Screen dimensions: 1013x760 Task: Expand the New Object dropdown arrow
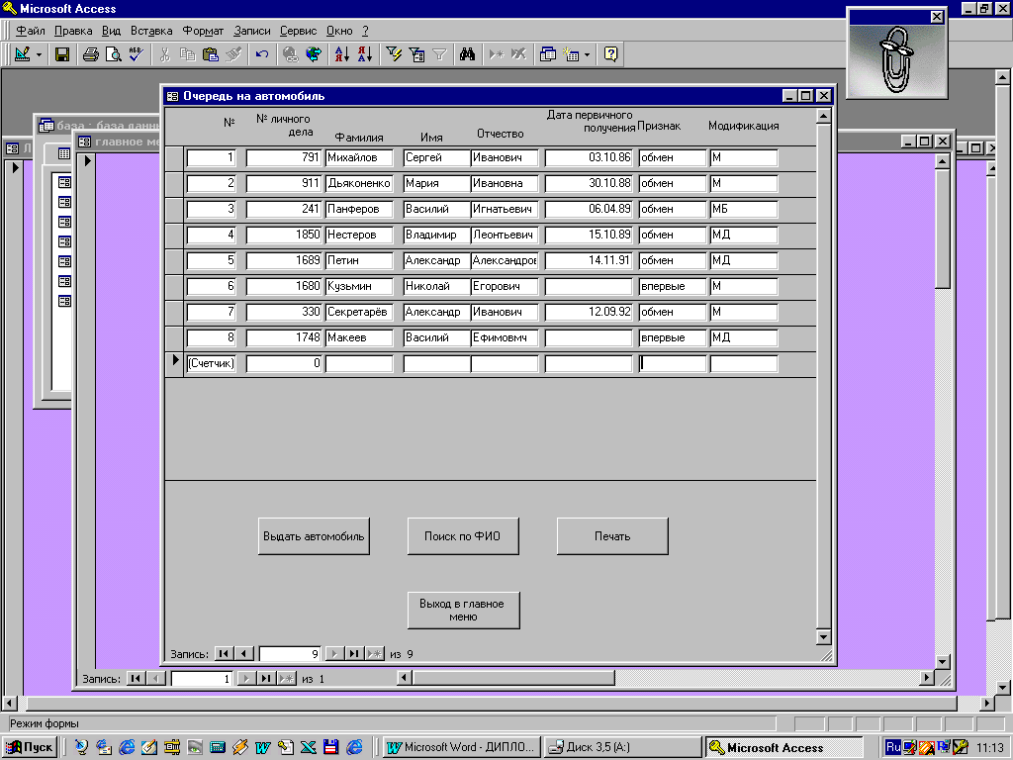click(587, 55)
